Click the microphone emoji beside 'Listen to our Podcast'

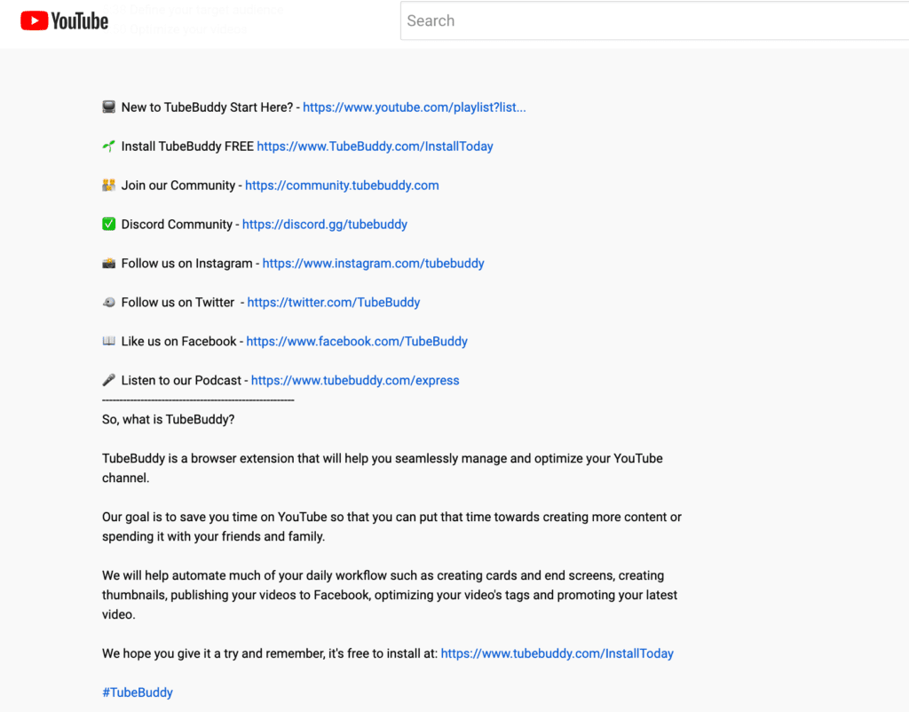(109, 381)
